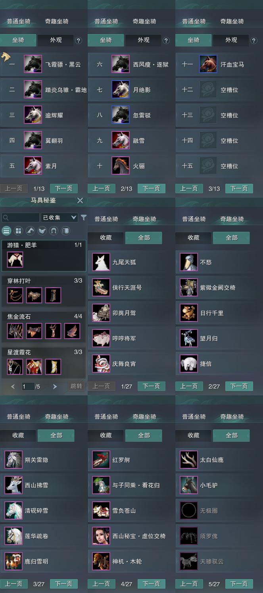This screenshot has height=593, width=263.
Task: Select empty slot 十二 空槽位
Action: coord(219,90)
